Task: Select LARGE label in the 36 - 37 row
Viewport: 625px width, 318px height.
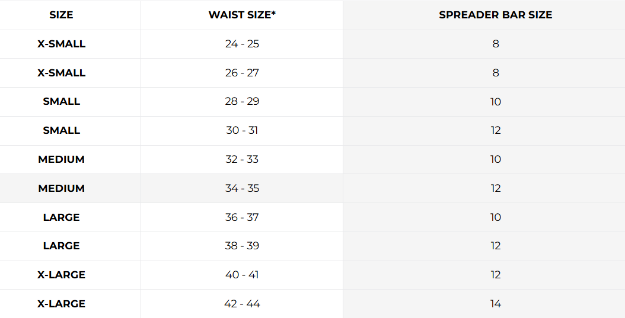Action: point(61,217)
